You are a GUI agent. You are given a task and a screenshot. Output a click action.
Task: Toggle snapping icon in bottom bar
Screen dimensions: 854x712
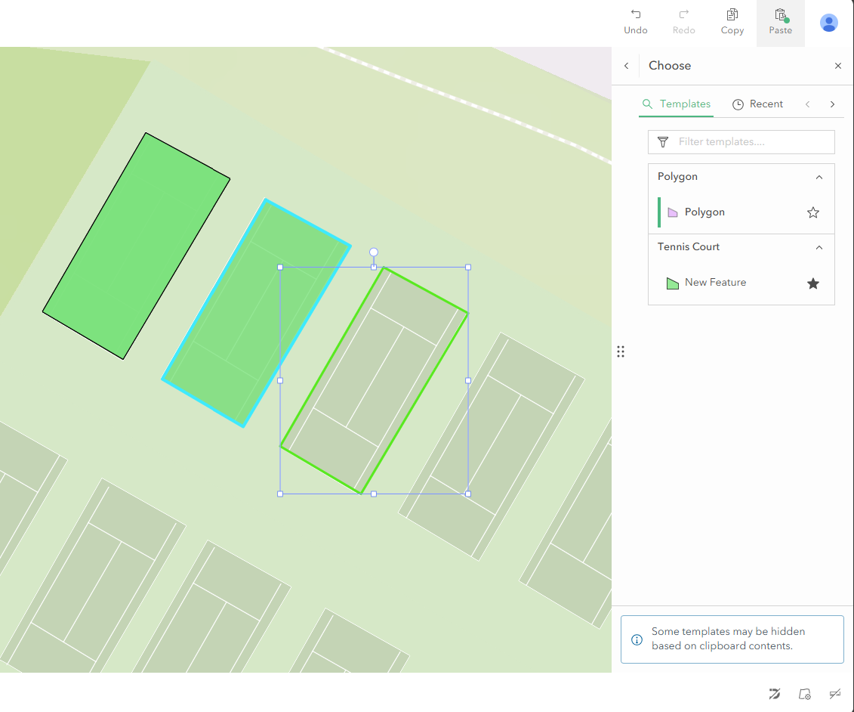pos(774,694)
